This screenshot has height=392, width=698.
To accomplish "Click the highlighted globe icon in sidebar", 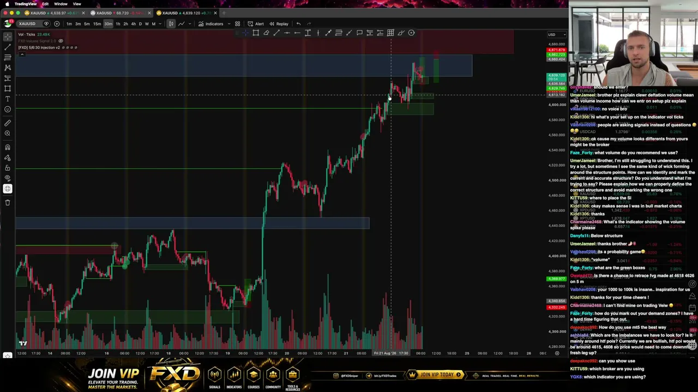I will 8,188.
